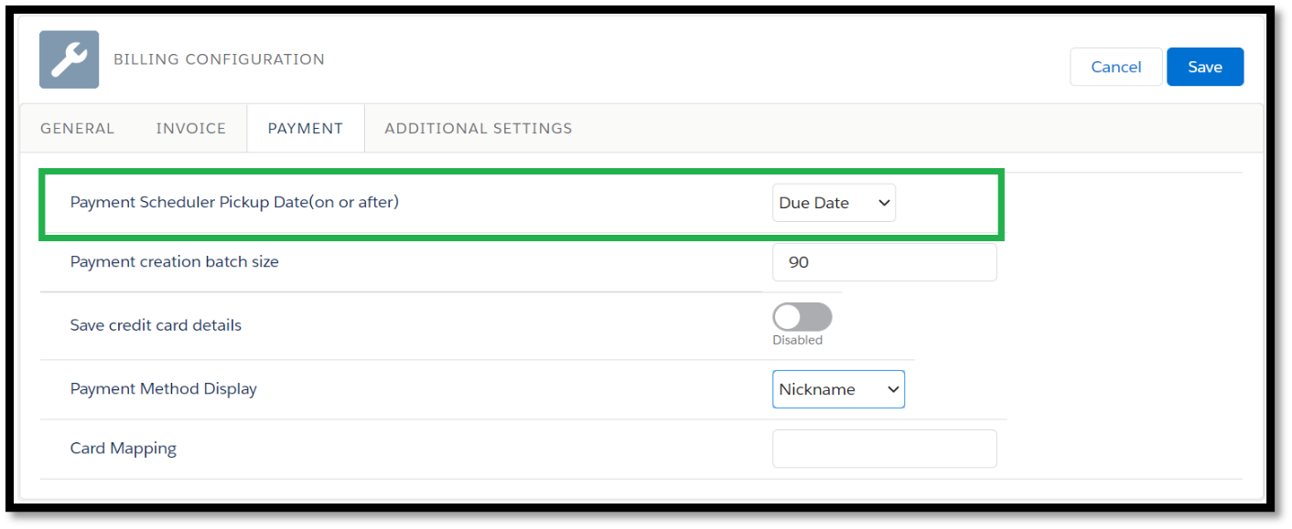Select the Payment tab

coord(306,128)
